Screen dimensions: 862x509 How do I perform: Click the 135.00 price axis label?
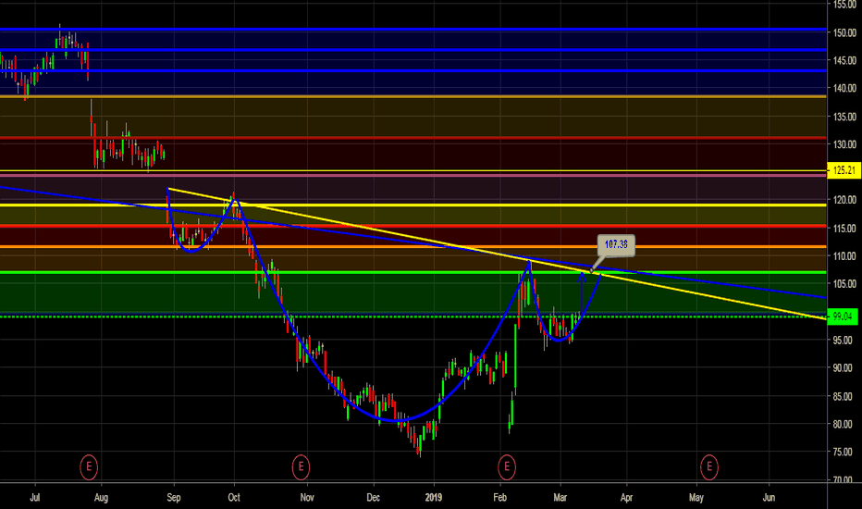tap(845, 117)
